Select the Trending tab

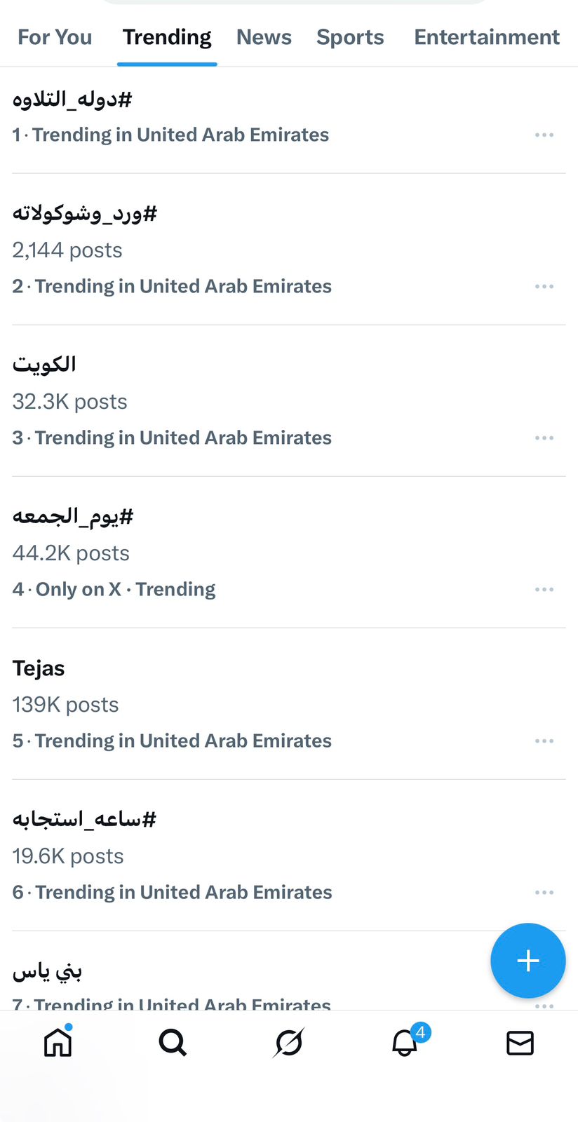[x=167, y=37]
